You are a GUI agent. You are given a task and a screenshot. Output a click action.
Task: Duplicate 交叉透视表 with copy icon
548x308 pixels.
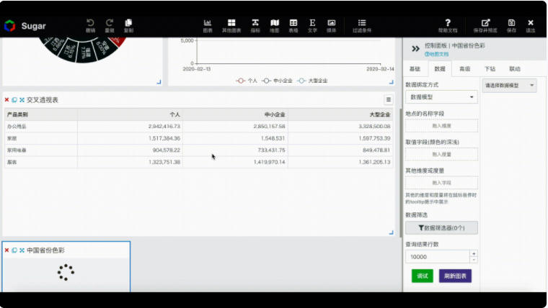point(14,100)
